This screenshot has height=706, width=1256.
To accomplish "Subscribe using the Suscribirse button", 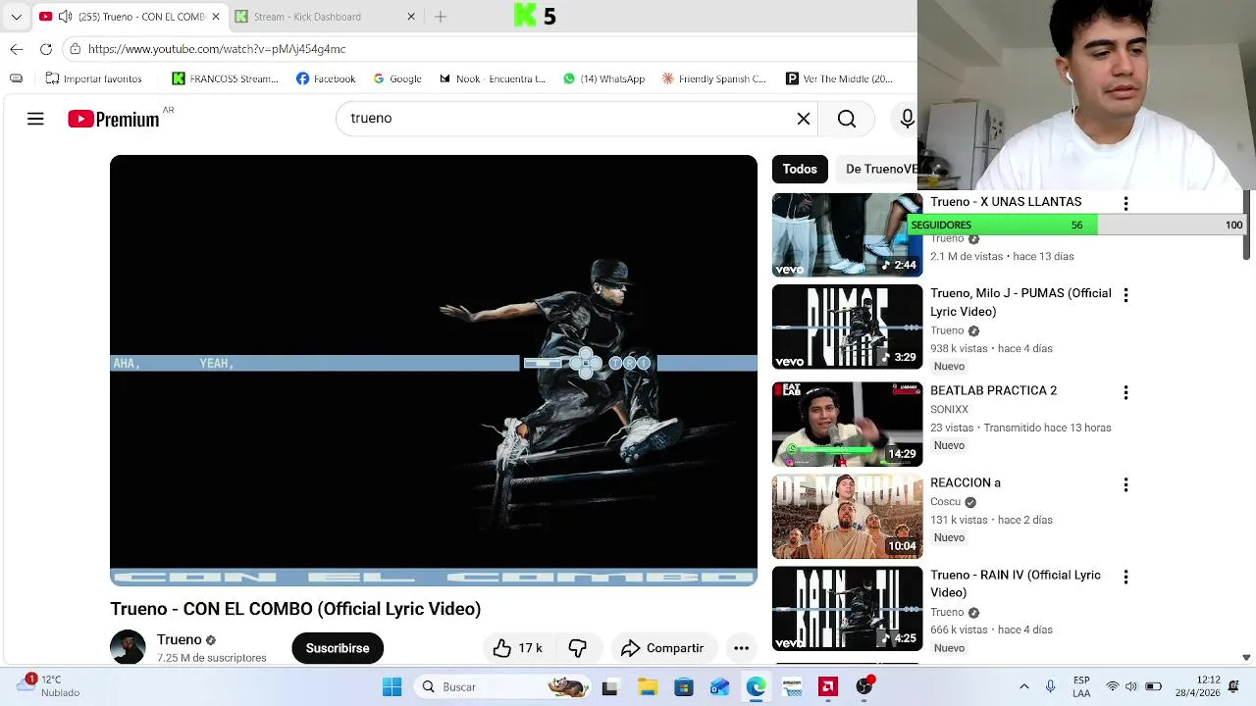I will [x=338, y=648].
